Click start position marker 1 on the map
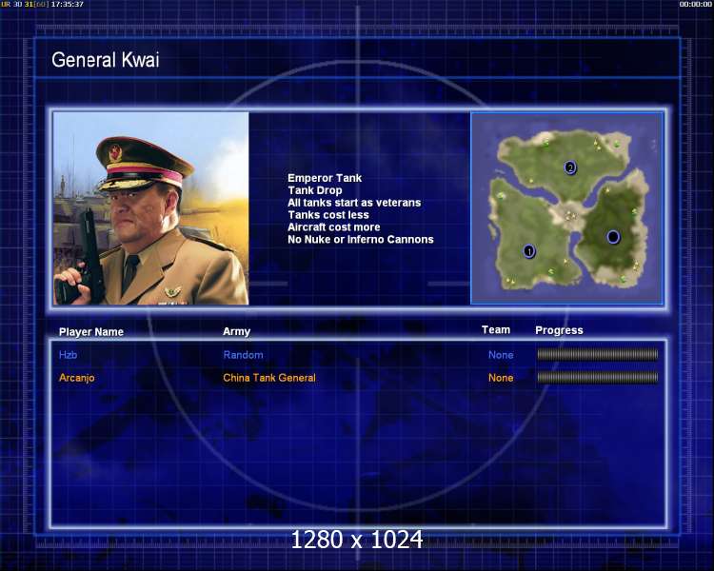Image resolution: width=714 pixels, height=571 pixels. click(x=528, y=251)
